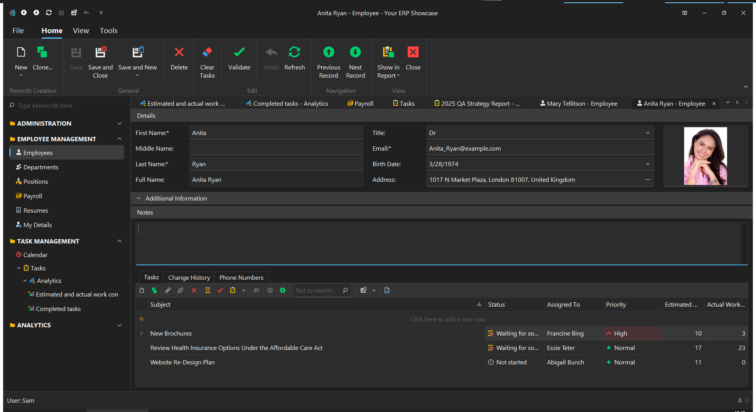Viewport: 756px width, 412px height.
Task: Collapse the Additional Information section
Action: pos(139,199)
